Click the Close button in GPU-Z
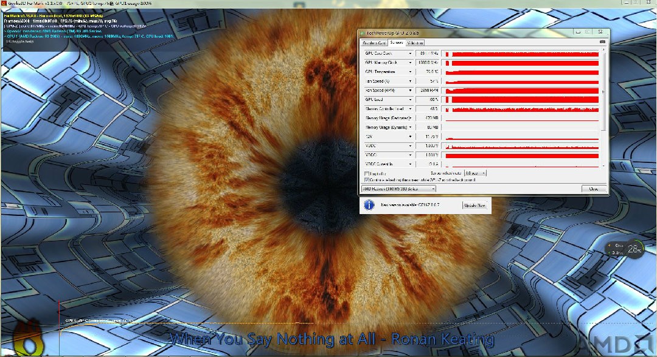Screen dimensions: 657x357 click(594, 189)
